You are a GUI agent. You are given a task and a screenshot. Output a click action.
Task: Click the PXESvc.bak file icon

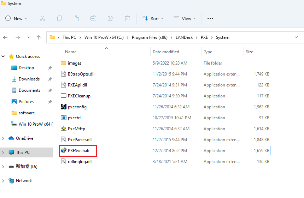click(64, 150)
